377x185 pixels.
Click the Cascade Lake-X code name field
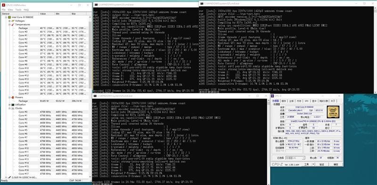(x=295, y=110)
